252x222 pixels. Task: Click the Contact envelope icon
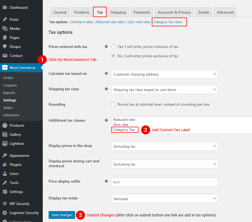tap(5, 56)
